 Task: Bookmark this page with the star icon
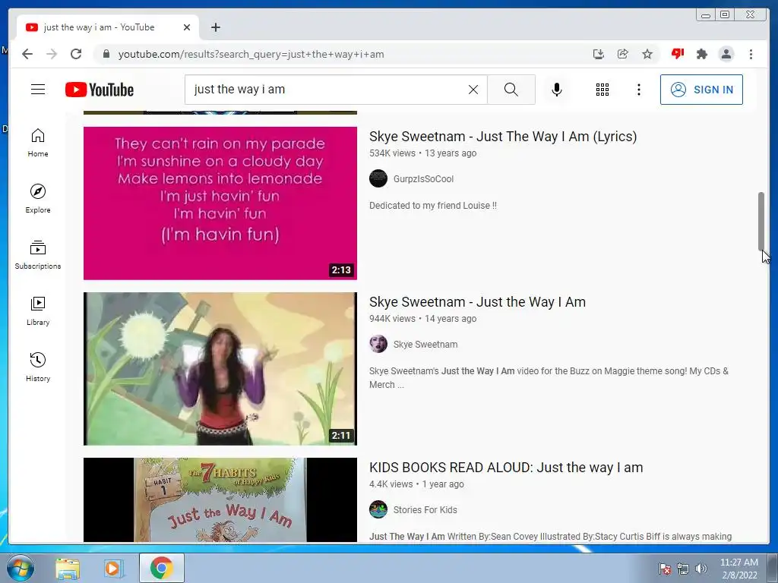(647, 54)
